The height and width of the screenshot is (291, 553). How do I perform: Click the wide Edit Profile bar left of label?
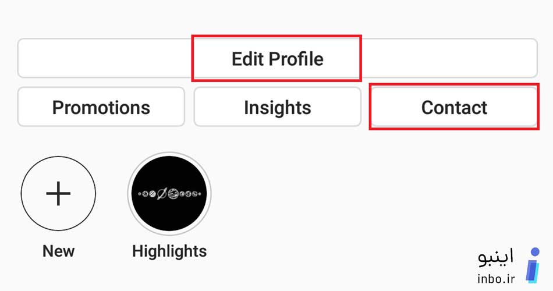[x=105, y=59]
